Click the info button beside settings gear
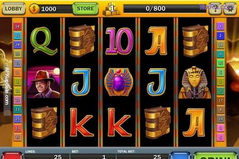 (215, 9)
